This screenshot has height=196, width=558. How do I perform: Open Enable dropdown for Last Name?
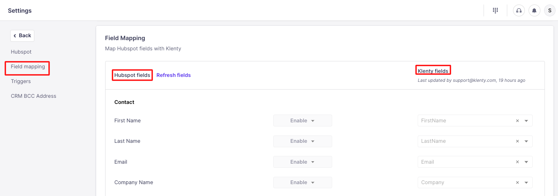302,141
